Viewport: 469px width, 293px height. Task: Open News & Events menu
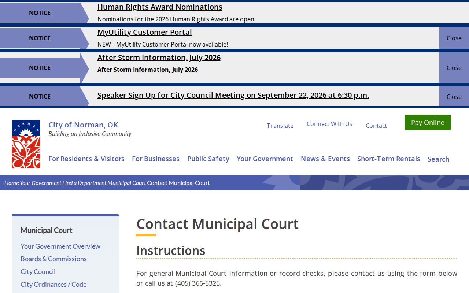click(x=325, y=159)
